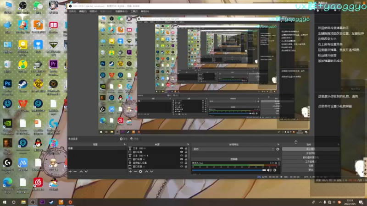This screenshot has height=206, width=367.
Task: Show hidden system tray icons chevron
Action: 320,202
